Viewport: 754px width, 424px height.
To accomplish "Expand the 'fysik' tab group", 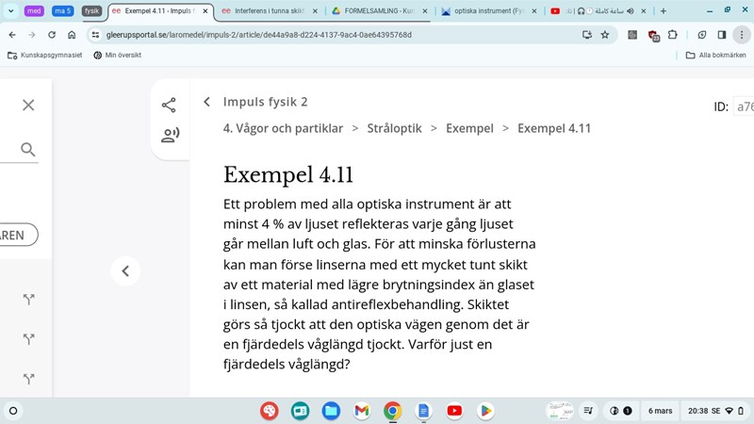I will (91, 11).
